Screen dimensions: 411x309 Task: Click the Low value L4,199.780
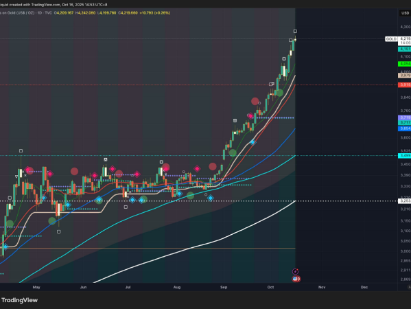point(106,13)
